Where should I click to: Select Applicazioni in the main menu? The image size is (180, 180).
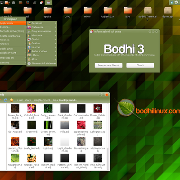click(13, 23)
